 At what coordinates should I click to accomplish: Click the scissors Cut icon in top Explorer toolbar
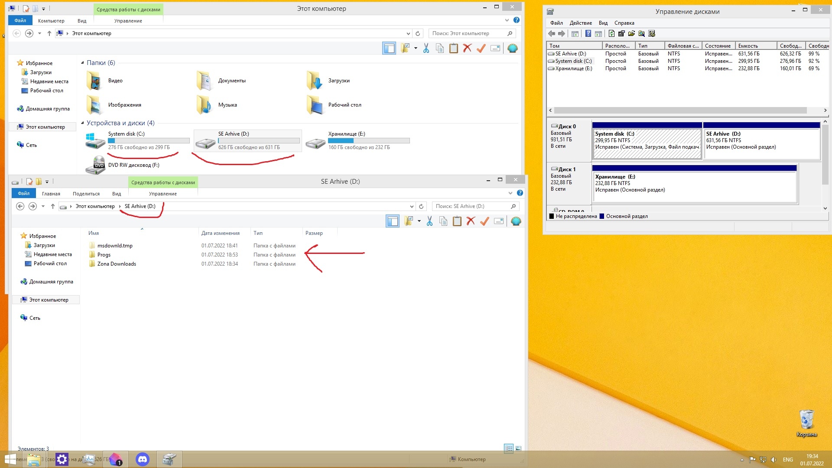(x=426, y=49)
